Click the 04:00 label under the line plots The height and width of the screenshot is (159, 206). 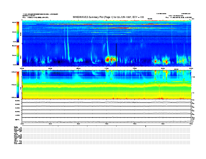[x=50, y=124]
